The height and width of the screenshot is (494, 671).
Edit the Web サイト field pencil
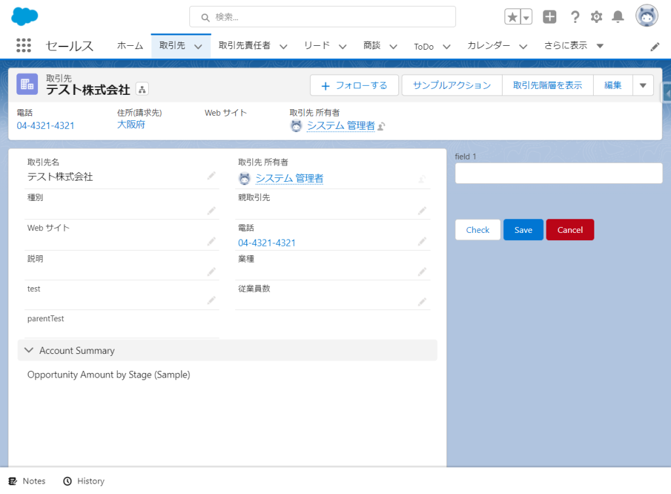click(x=212, y=242)
